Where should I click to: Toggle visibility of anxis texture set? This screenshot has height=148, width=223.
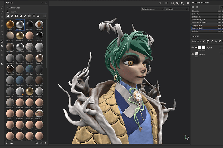193,11
